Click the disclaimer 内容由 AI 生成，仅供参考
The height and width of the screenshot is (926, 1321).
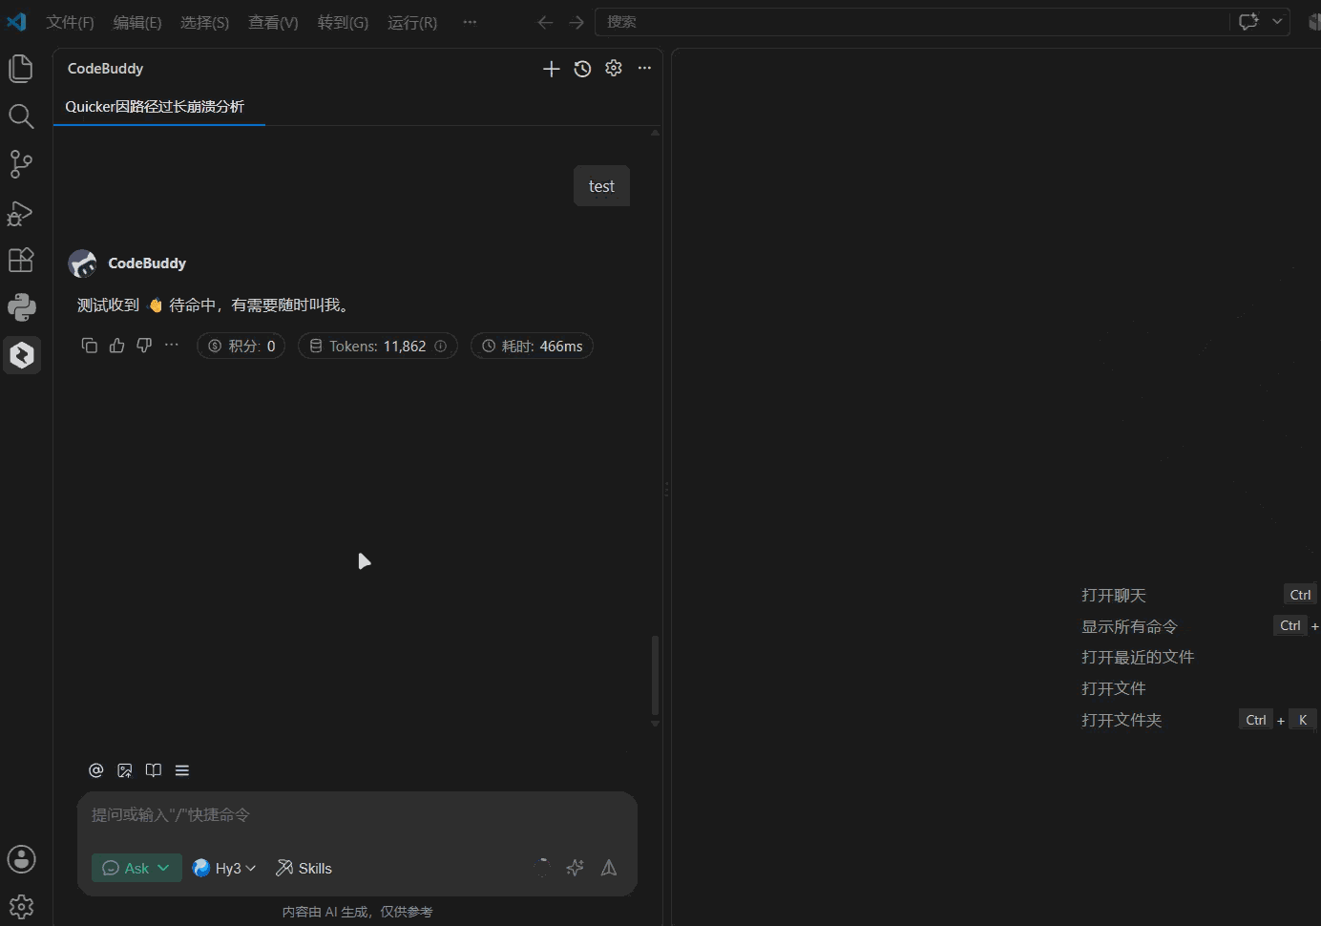coord(357,912)
